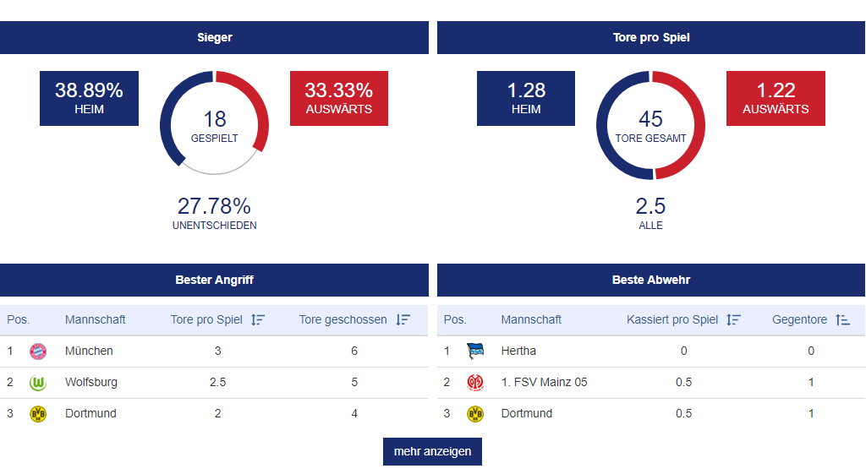Toggle Gegentore sort order icon
The height and width of the screenshot is (474, 866).
[842, 320]
